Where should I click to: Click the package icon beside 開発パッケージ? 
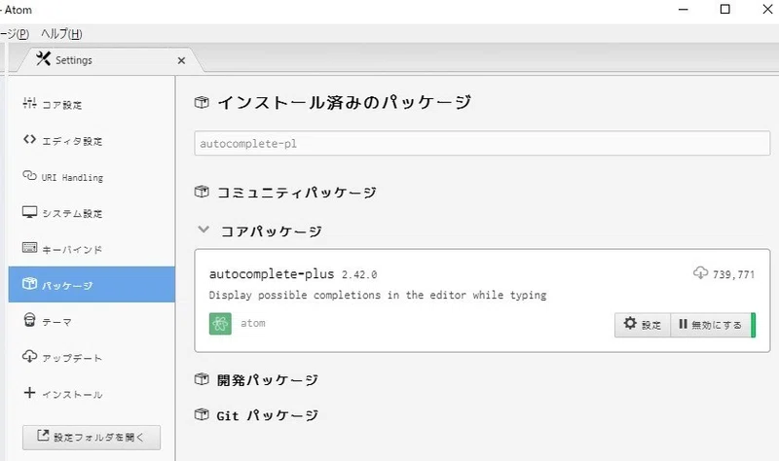[202, 379]
